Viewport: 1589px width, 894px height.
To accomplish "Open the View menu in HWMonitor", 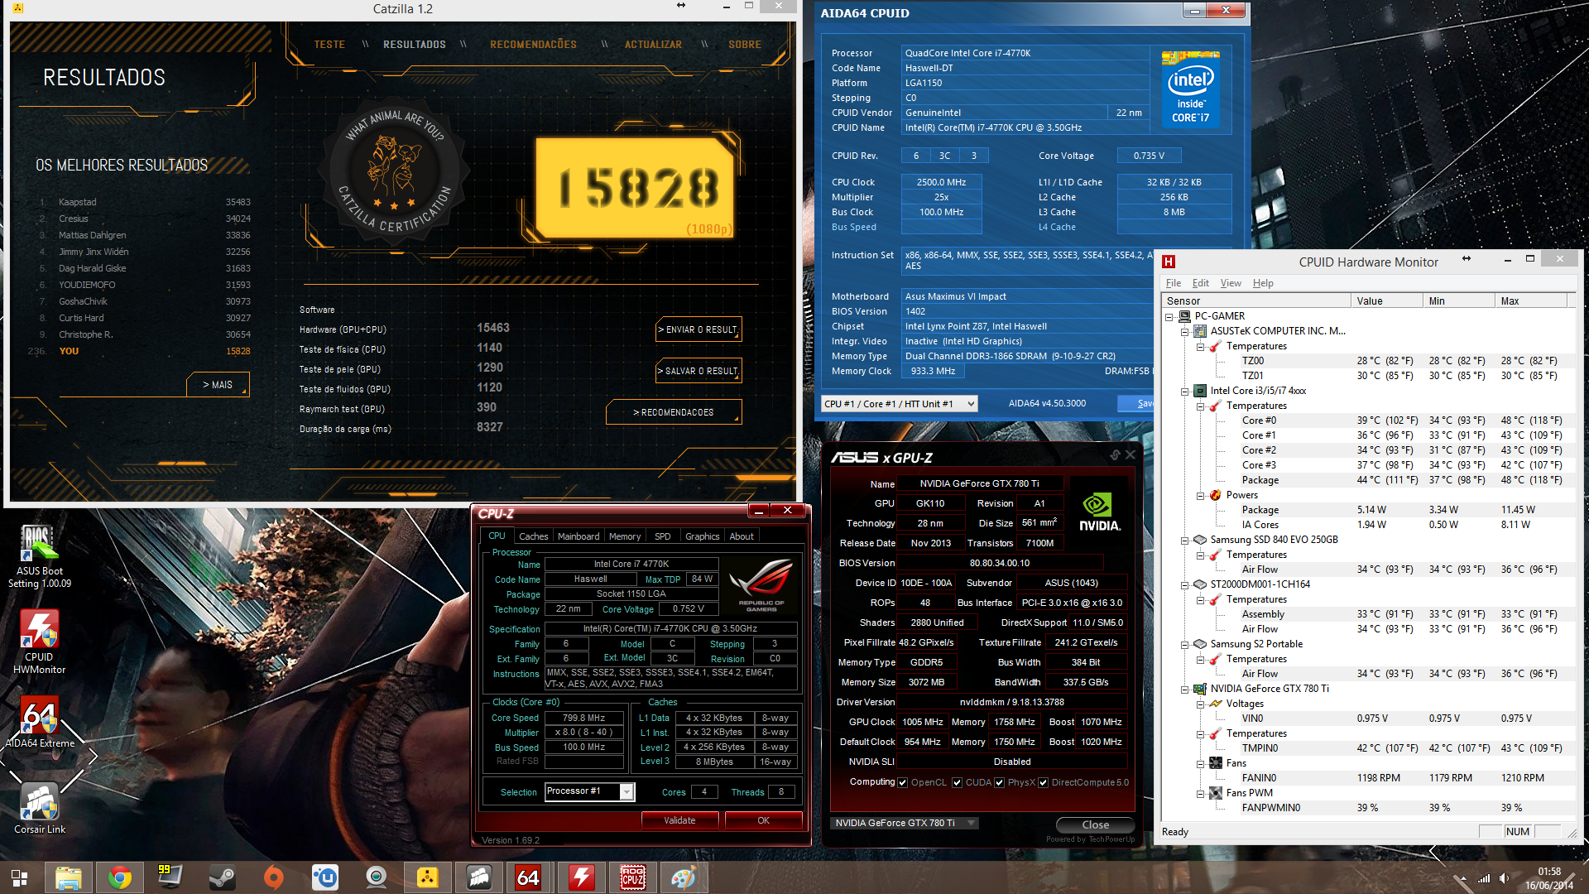I will point(1231,283).
